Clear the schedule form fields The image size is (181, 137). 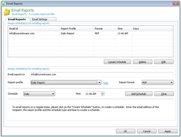164,94
